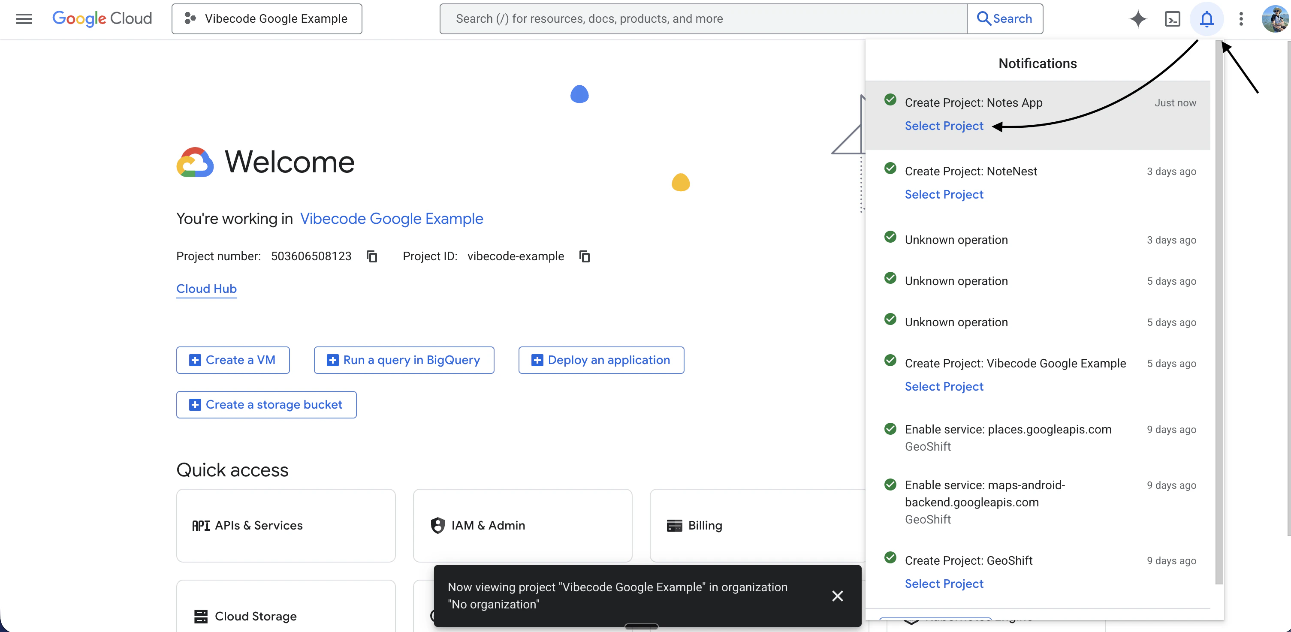Open the APIs & Services quick access card
Image resolution: width=1291 pixels, height=632 pixels.
[286, 525]
